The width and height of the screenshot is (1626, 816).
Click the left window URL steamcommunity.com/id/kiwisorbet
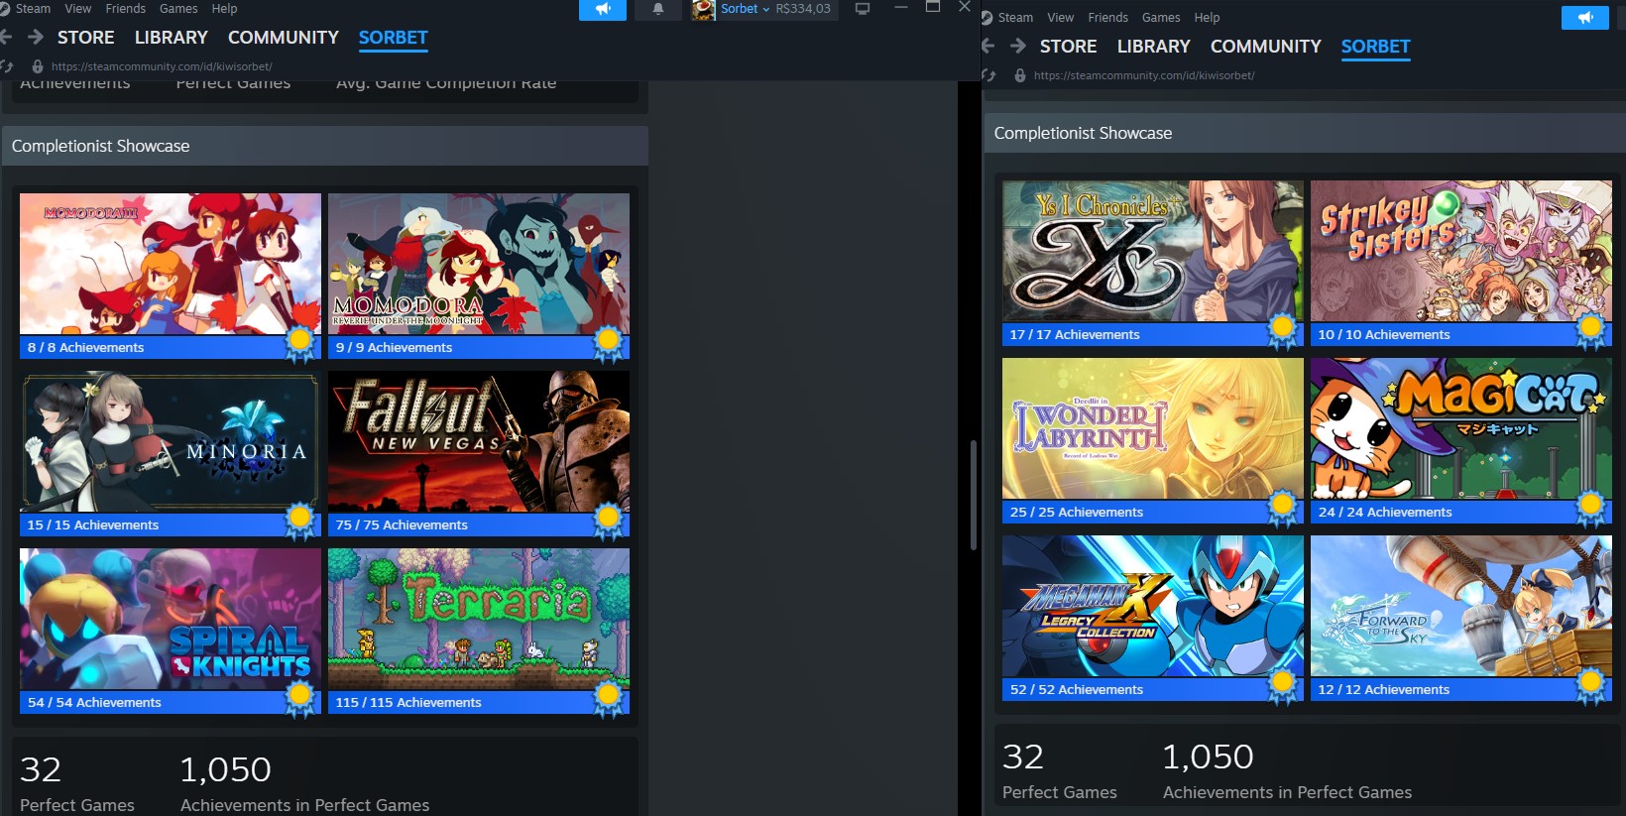pos(162,66)
